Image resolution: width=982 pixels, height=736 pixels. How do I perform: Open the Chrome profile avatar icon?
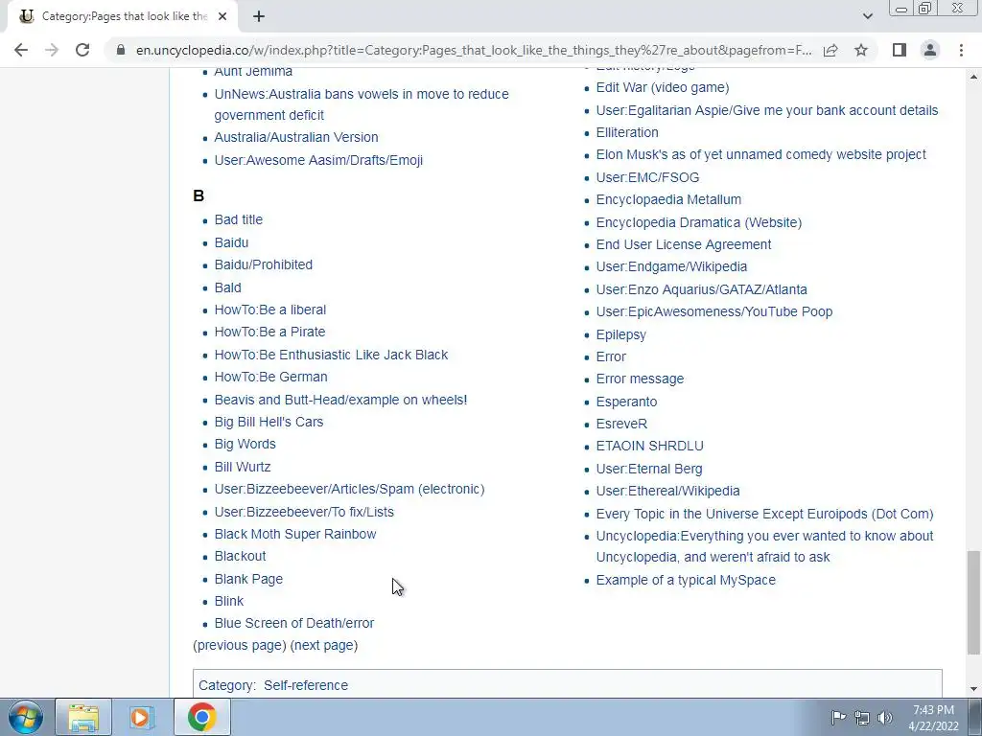click(x=930, y=50)
